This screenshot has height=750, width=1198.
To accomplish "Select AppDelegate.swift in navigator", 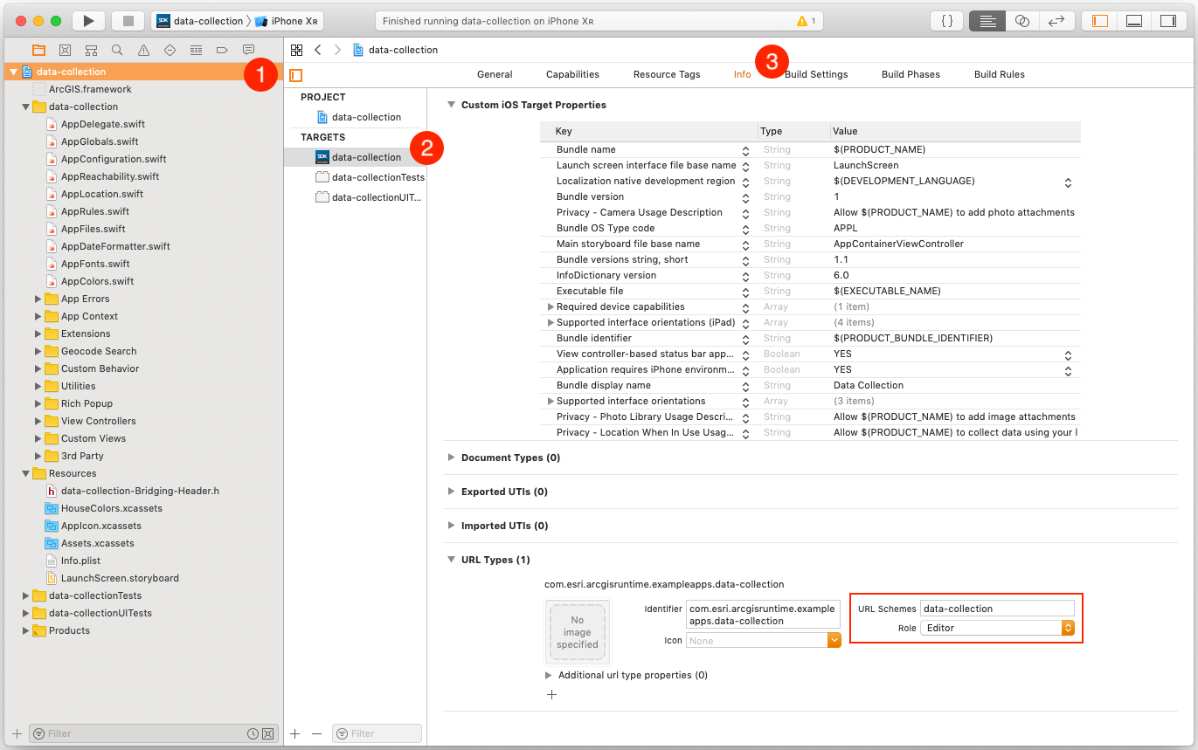I will (103, 124).
